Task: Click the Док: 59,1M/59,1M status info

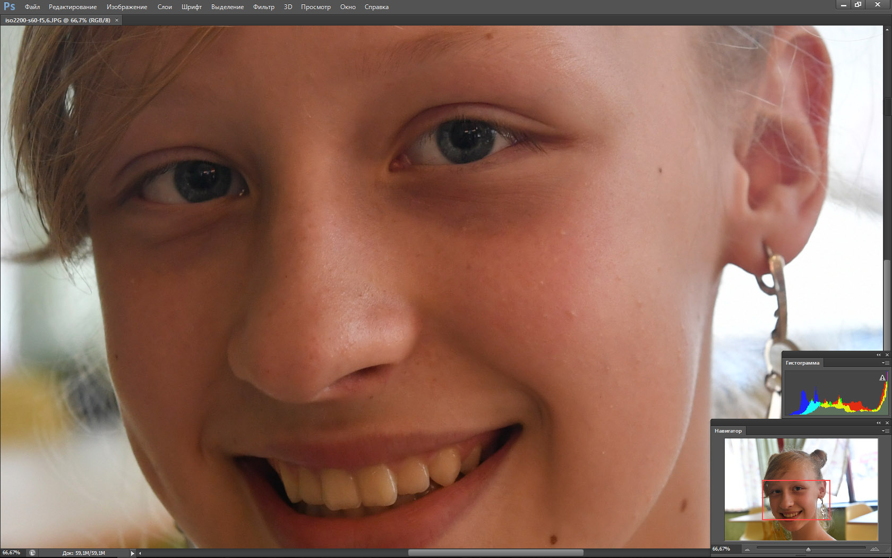Action: pos(84,553)
